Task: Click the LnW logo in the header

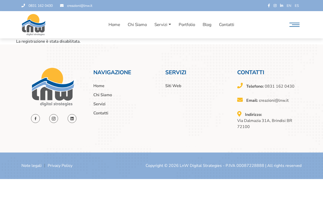Action: point(34,25)
